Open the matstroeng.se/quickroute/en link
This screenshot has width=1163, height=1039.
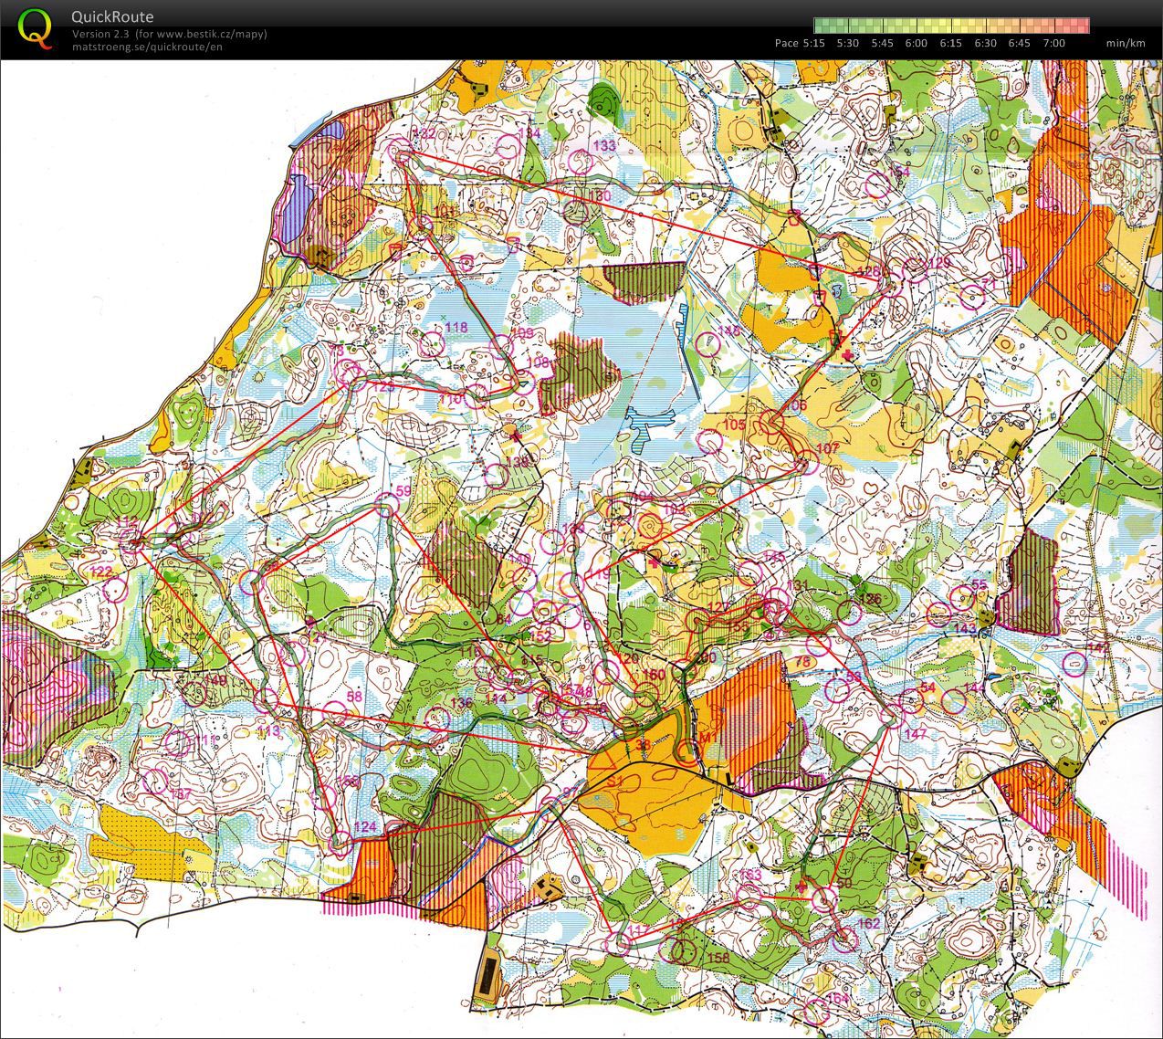146,47
